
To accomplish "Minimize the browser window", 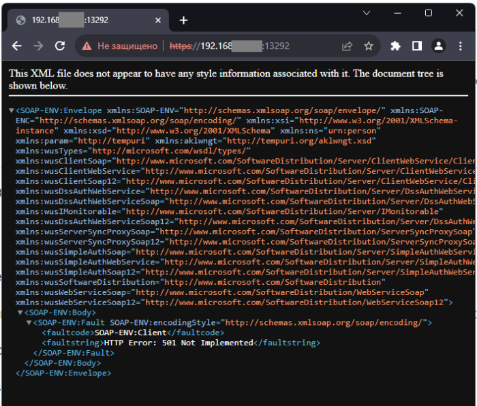I will 397,13.
